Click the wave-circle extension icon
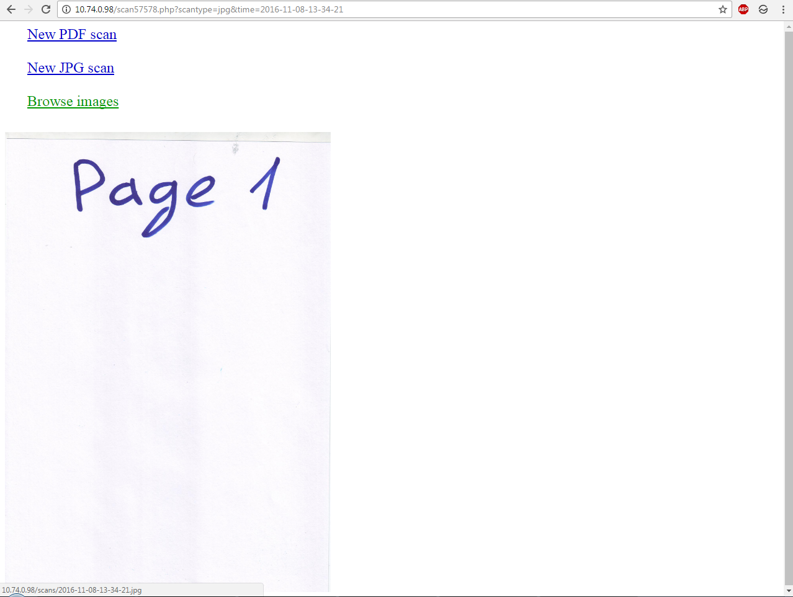This screenshot has height=597, width=793. [x=763, y=9]
